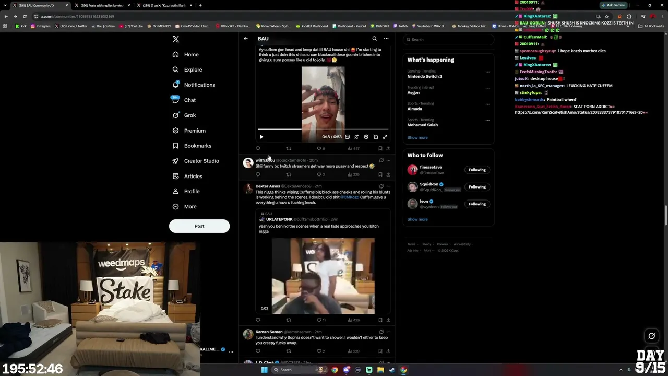Open more options on willfckyou's post

(x=388, y=160)
